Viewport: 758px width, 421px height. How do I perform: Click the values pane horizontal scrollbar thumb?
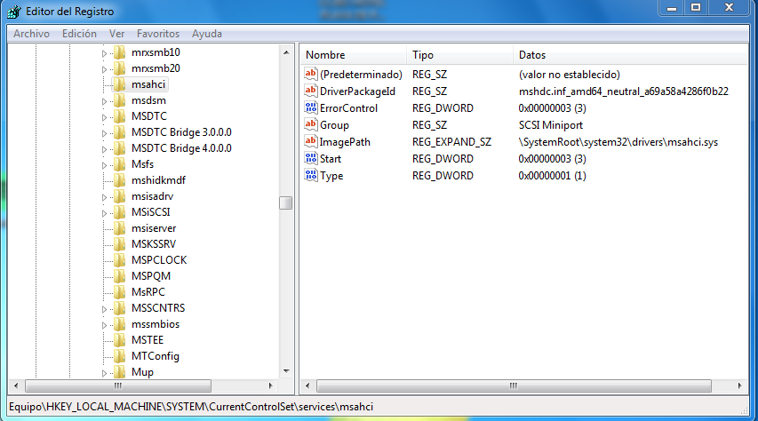tap(514, 385)
